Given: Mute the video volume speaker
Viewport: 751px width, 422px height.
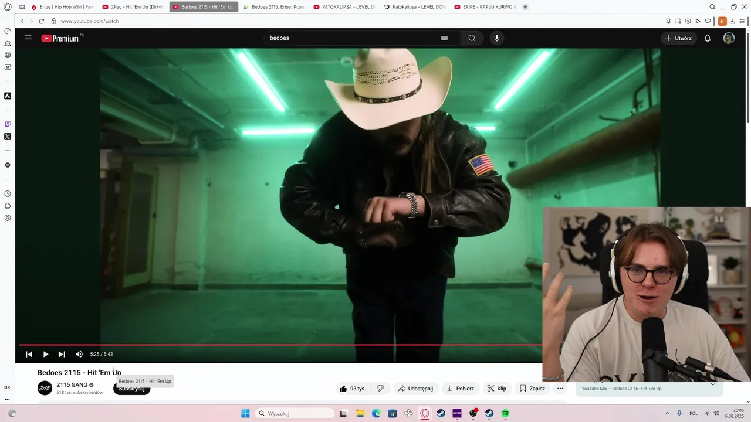Looking at the screenshot, I should coord(79,354).
